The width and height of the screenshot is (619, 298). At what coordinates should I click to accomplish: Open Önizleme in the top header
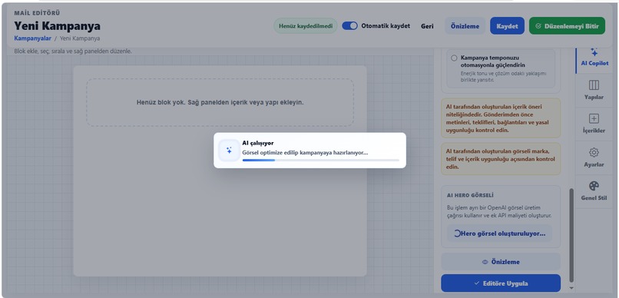coord(465,26)
